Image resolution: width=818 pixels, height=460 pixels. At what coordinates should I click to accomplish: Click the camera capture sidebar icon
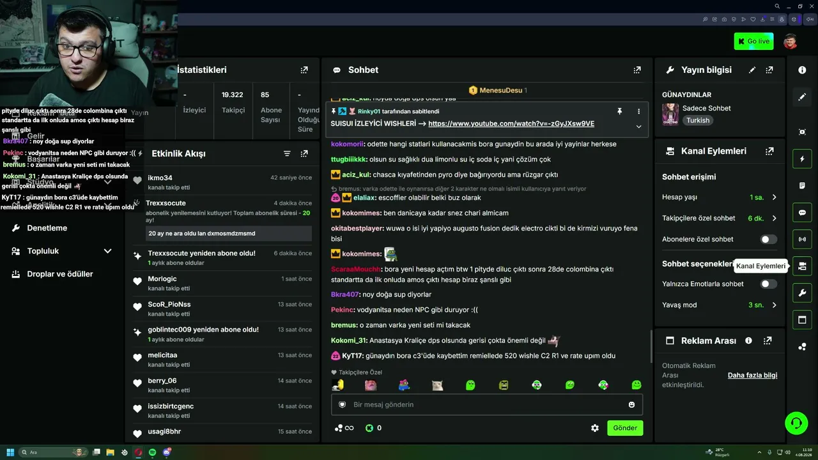[802, 132]
